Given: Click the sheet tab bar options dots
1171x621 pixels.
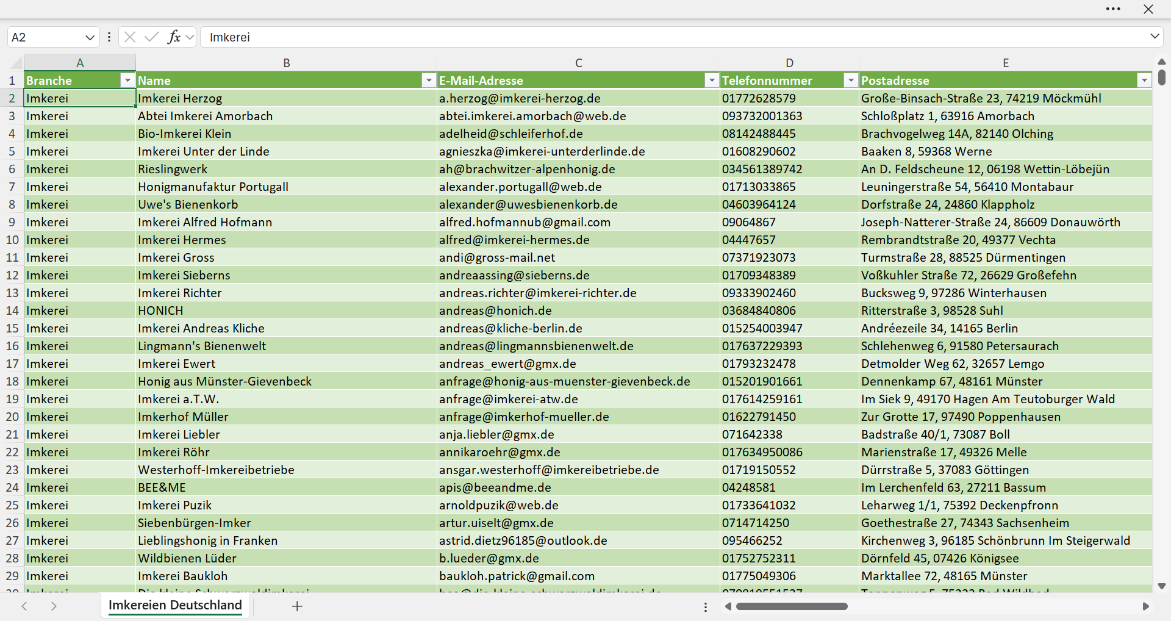Looking at the screenshot, I should click(706, 607).
